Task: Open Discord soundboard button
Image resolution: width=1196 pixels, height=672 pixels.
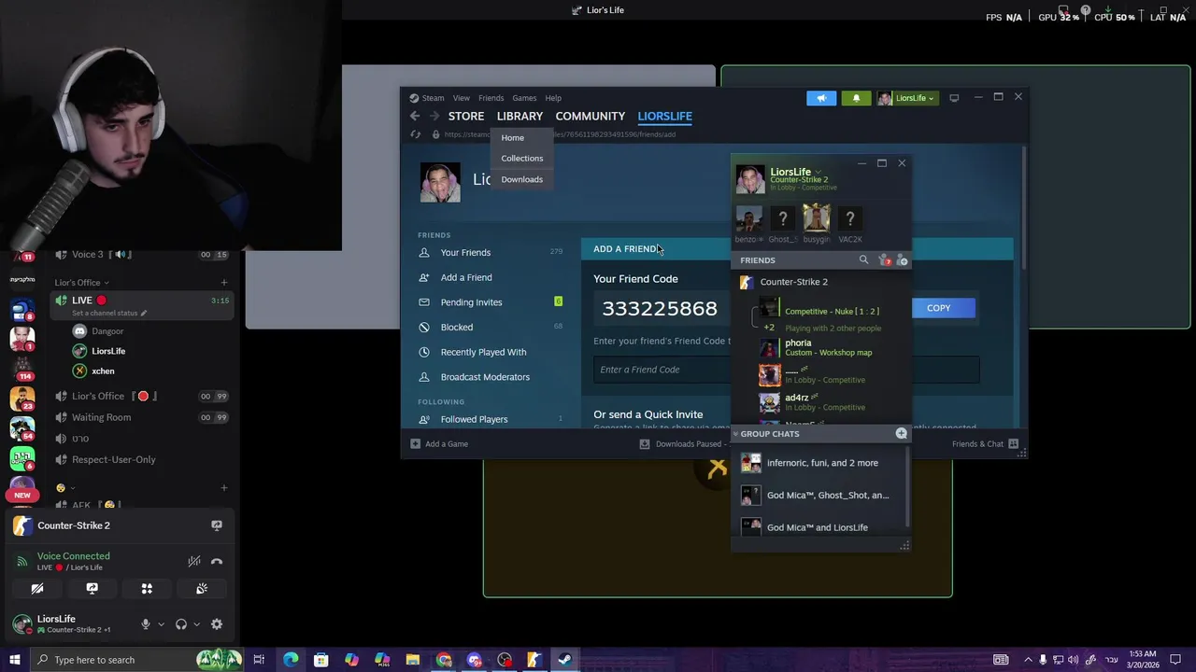Action: point(201,589)
